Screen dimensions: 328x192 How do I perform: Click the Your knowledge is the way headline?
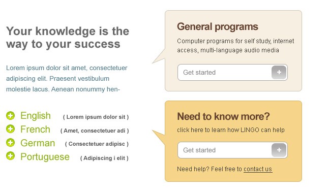(68, 38)
